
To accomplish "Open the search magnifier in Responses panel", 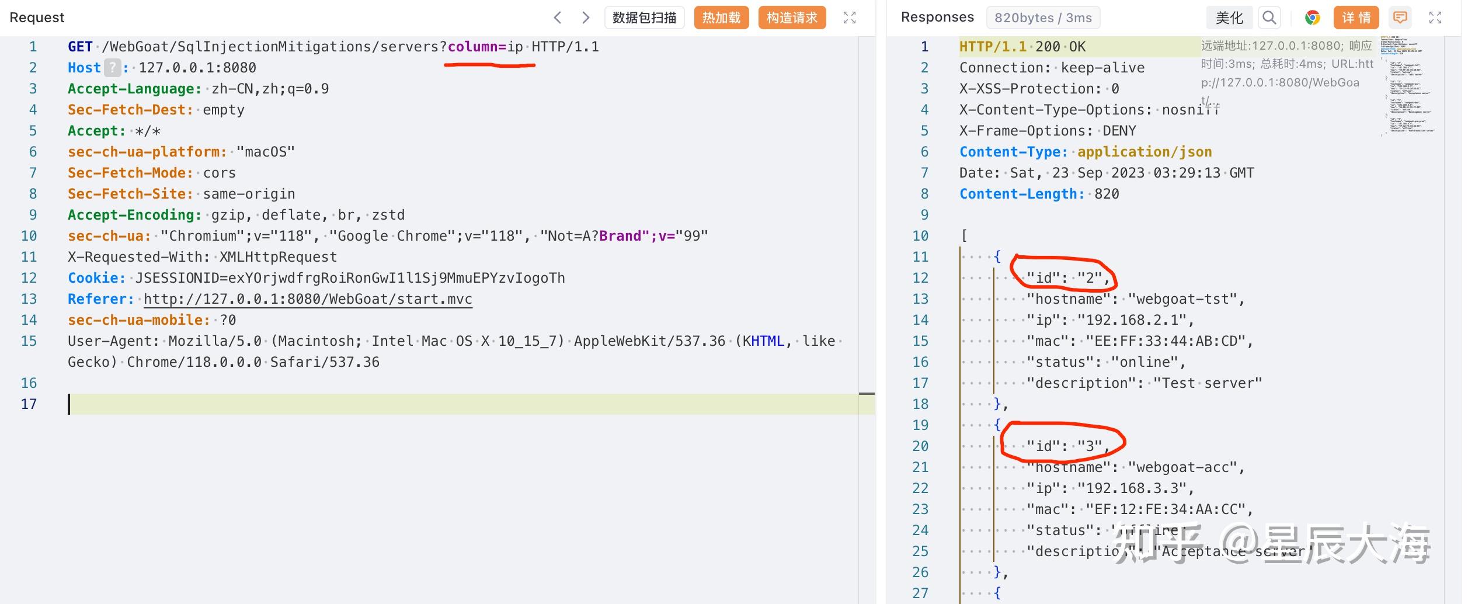I will tap(1268, 18).
